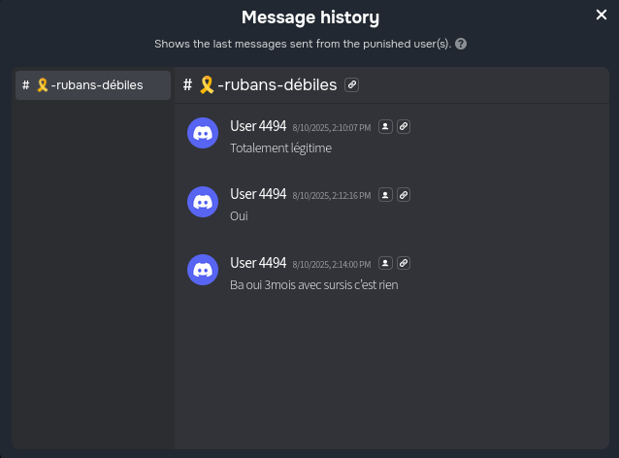Click the 8/10/2025, 2:14:00 PM timestamp
The width and height of the screenshot is (619, 458).
coord(332,264)
